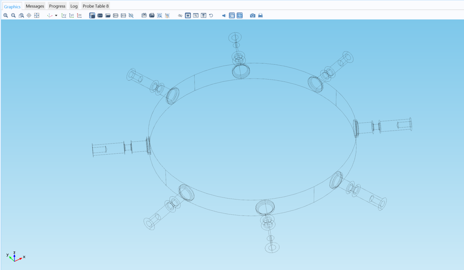Toggle the highlighted eye view filter button
The width and height of the screenshot is (464, 270).
coord(188,16)
